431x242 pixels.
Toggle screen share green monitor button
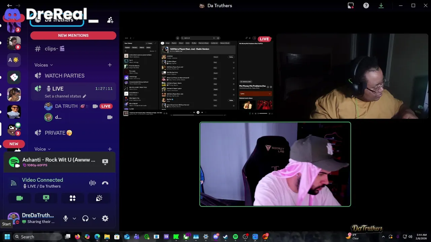click(x=46, y=198)
